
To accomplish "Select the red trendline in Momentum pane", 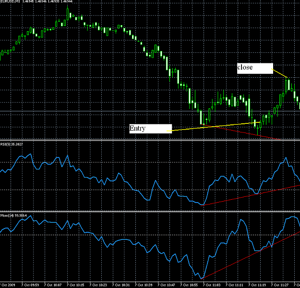I will (250, 255).
